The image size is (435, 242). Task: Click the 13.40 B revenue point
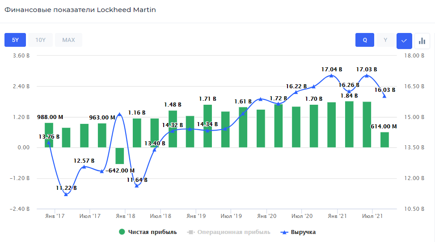pyautogui.click(x=155, y=150)
